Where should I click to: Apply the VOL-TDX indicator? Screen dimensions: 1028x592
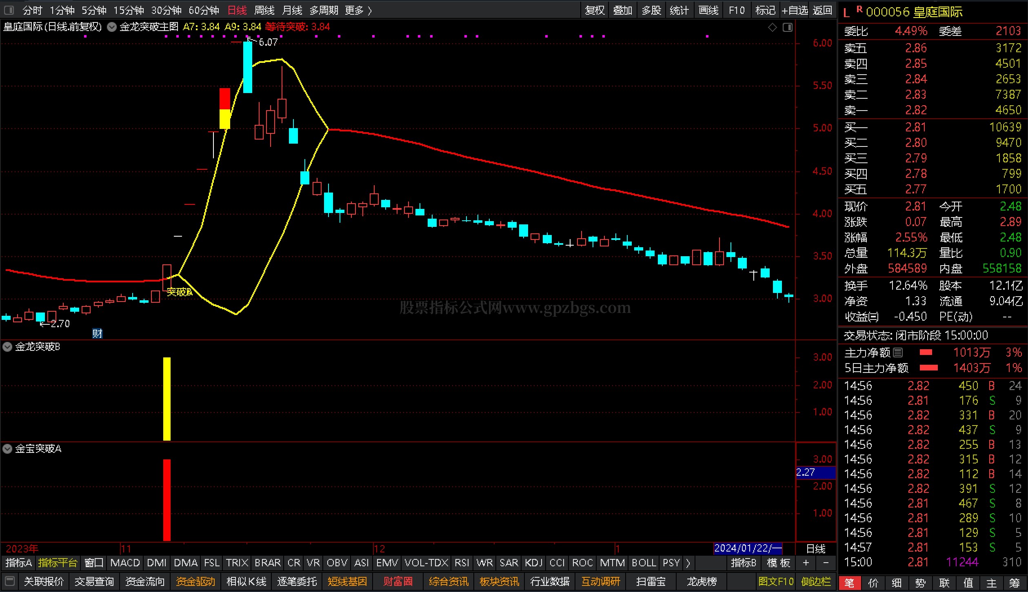426,563
